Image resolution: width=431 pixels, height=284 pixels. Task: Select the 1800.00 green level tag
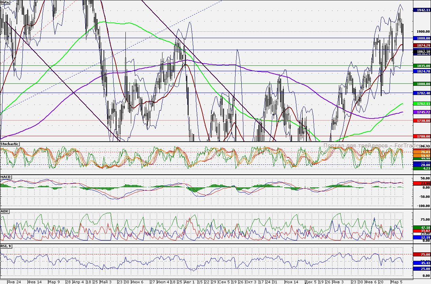(421, 84)
